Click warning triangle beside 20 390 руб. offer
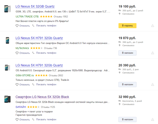Viewport: 158px width, 124px height. (152, 85)
